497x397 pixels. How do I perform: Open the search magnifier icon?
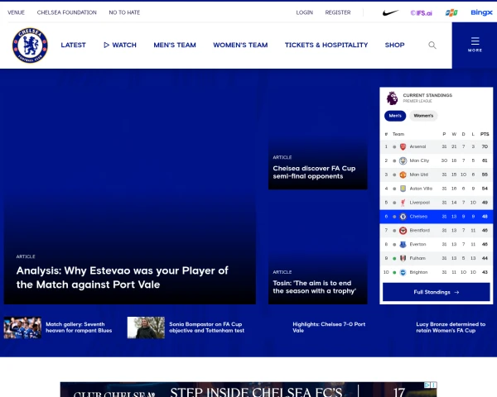[x=432, y=45]
